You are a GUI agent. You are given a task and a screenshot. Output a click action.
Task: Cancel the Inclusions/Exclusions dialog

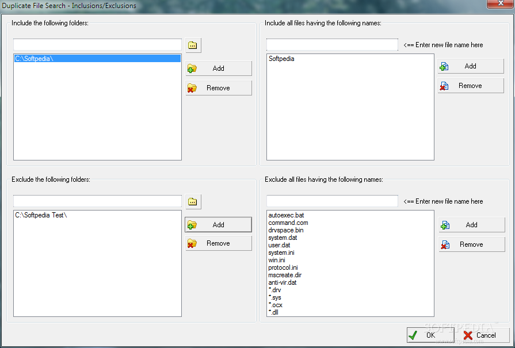[x=486, y=335]
